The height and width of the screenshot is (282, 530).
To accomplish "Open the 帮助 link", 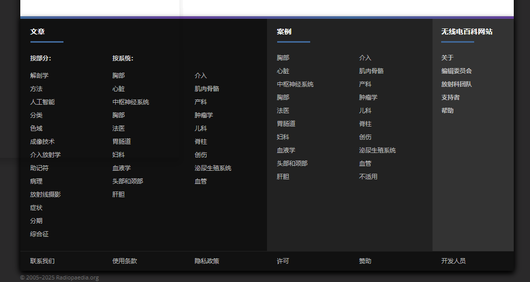I will (448, 110).
